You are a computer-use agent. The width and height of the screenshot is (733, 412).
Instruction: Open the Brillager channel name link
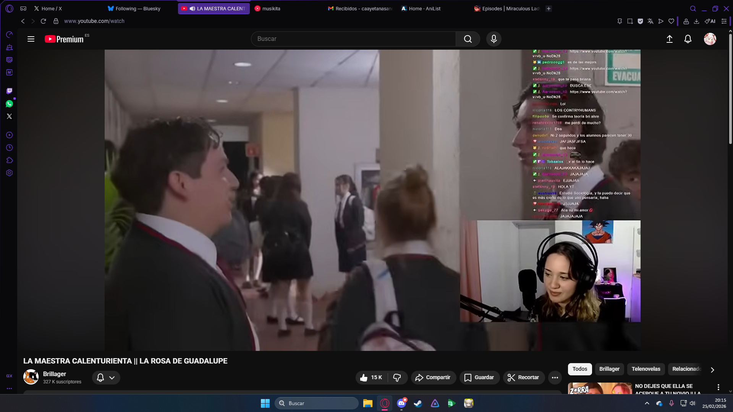point(55,374)
